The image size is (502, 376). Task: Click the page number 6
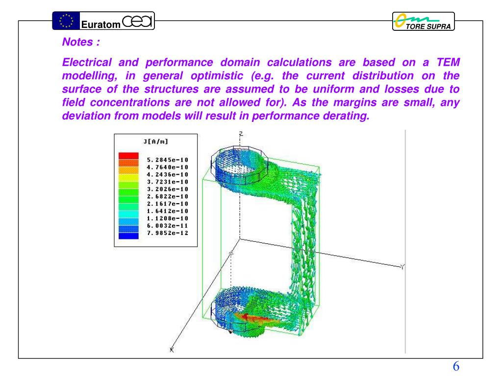click(456, 366)
